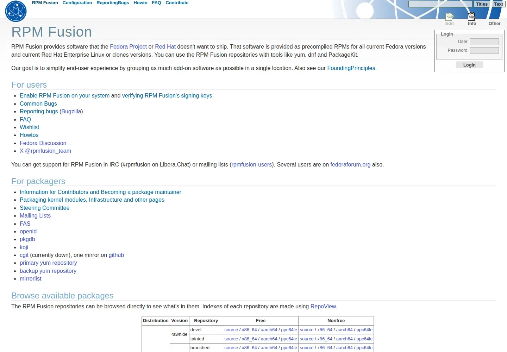
Task: Open the Configuration menu item
Action: pyautogui.click(x=77, y=3)
